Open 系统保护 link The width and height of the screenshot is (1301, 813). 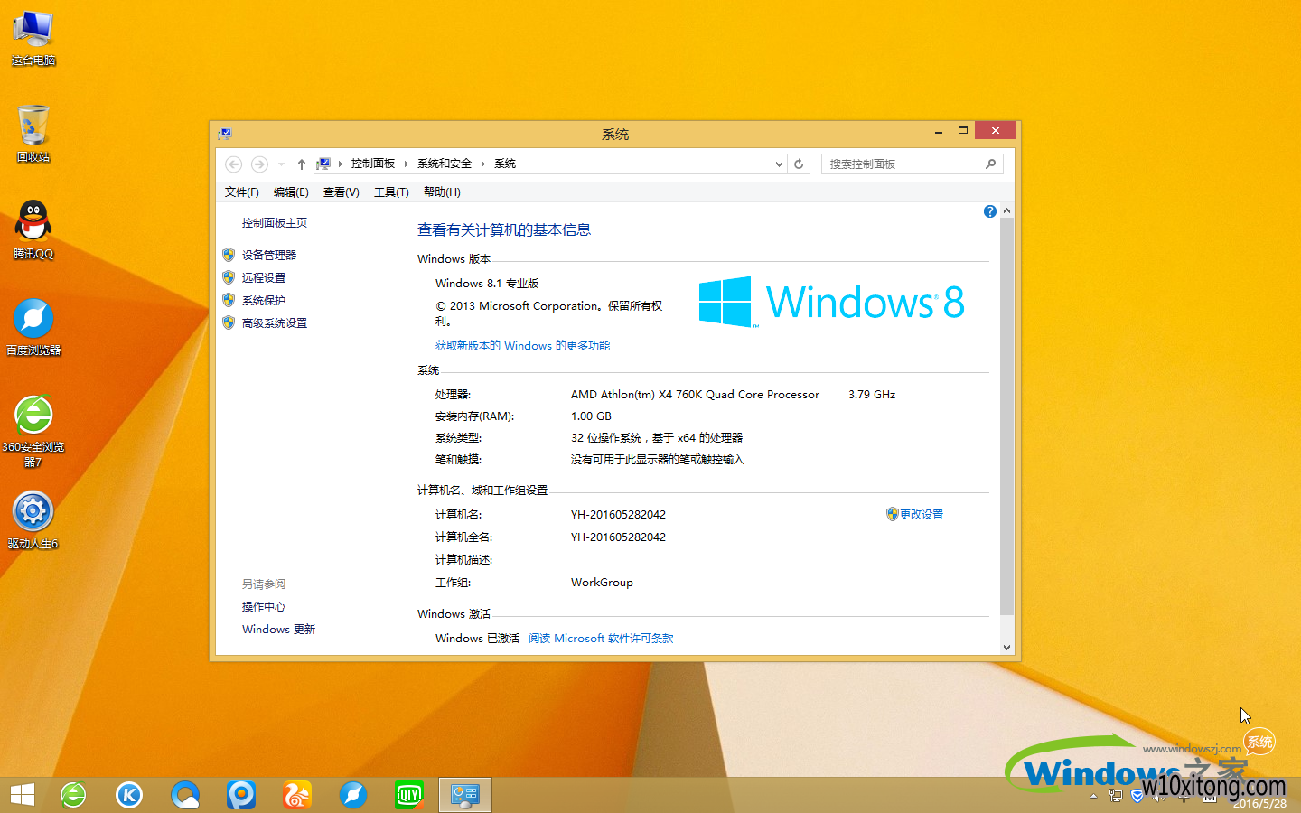[x=264, y=300]
